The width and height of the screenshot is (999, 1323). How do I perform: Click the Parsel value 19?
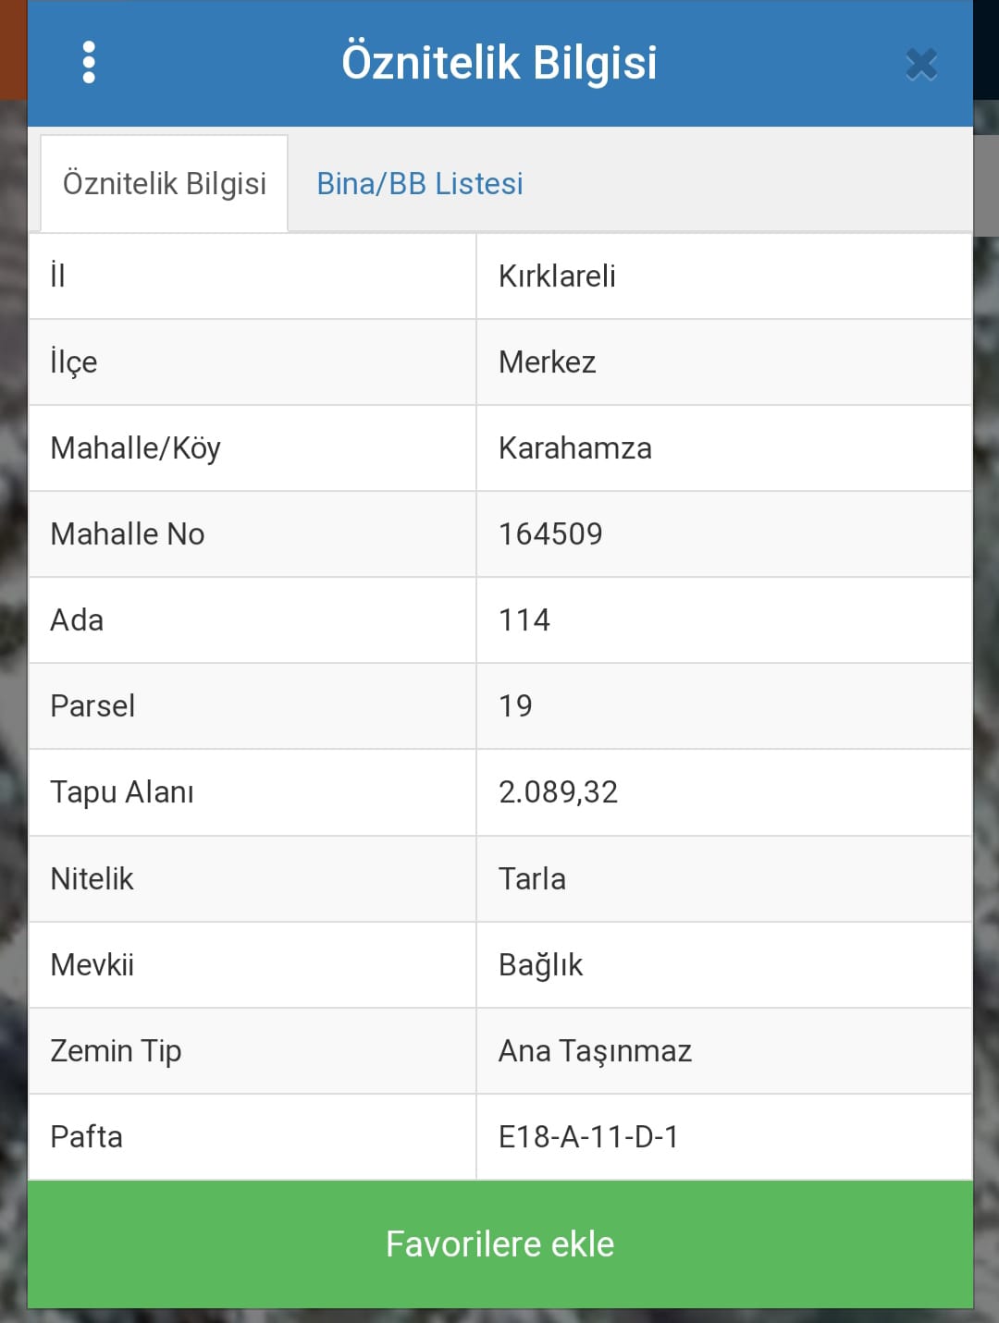click(x=515, y=705)
